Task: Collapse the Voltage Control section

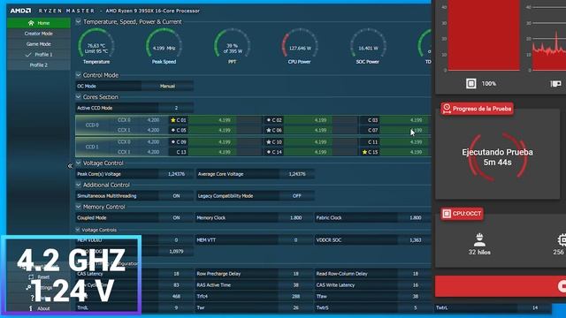Action: 79,163
